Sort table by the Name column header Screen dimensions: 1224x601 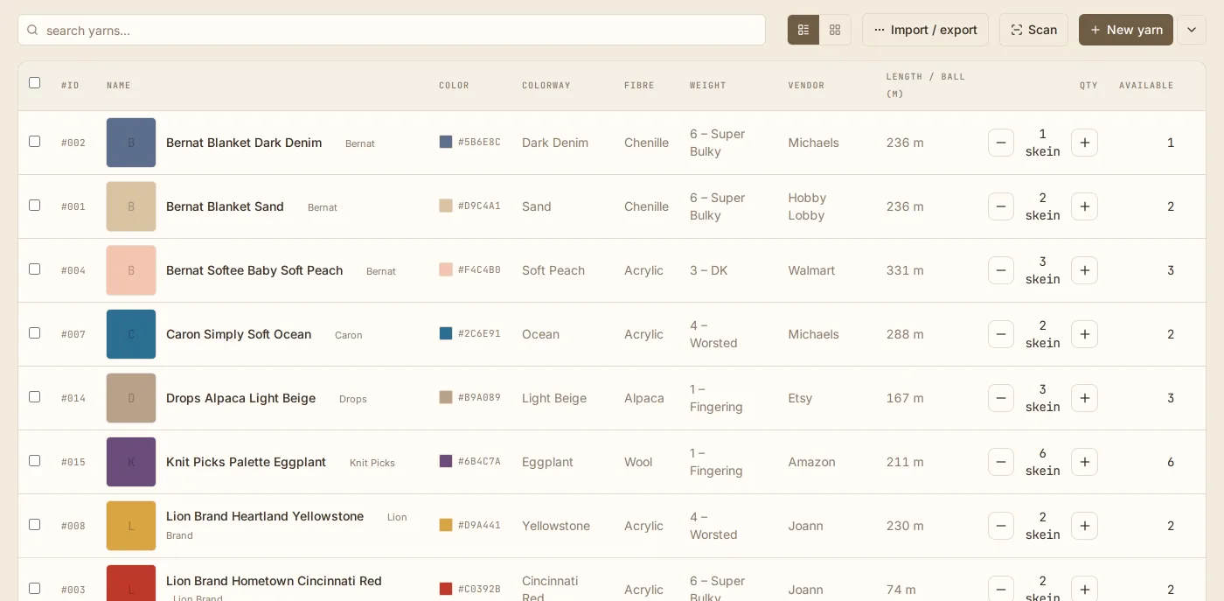[x=119, y=86]
